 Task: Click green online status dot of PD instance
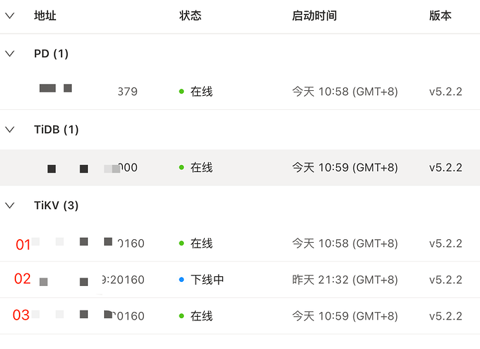[x=182, y=92]
